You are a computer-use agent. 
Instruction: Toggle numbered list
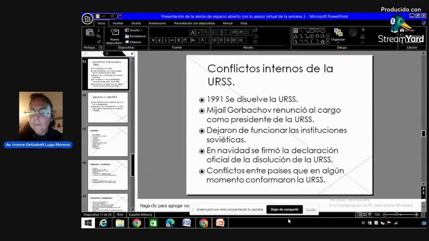(224, 32)
